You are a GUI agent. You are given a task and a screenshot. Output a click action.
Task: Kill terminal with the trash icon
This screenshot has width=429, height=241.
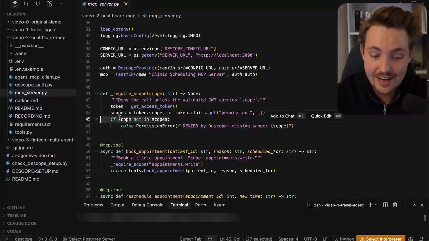395,205
